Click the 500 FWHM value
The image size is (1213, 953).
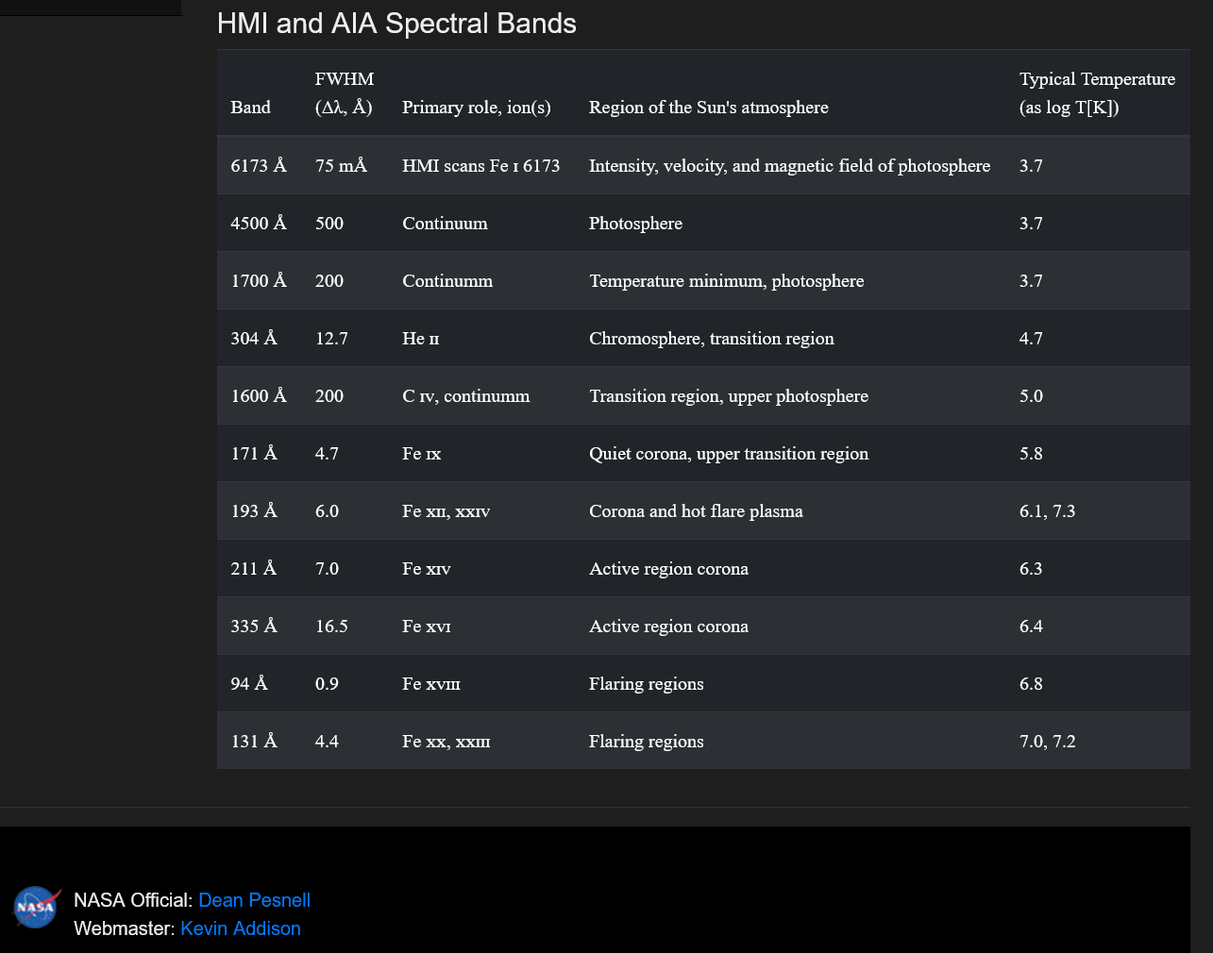coord(329,223)
